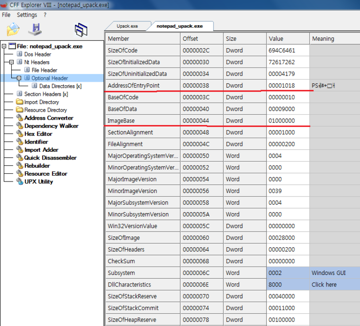Click the File Header page icon

(27, 70)
